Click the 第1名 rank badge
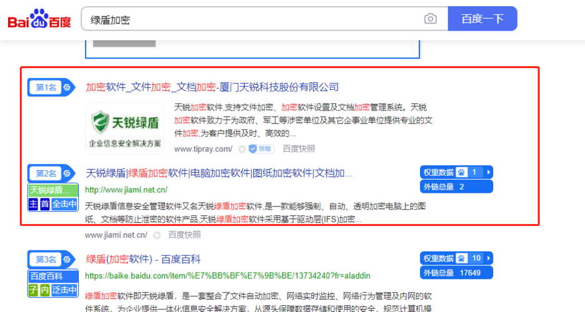This screenshot has width=585, height=312. click(51, 87)
